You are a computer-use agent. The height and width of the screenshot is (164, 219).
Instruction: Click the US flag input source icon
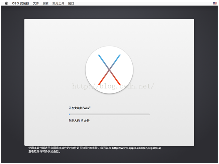pyautogui.click(x=215, y=3)
